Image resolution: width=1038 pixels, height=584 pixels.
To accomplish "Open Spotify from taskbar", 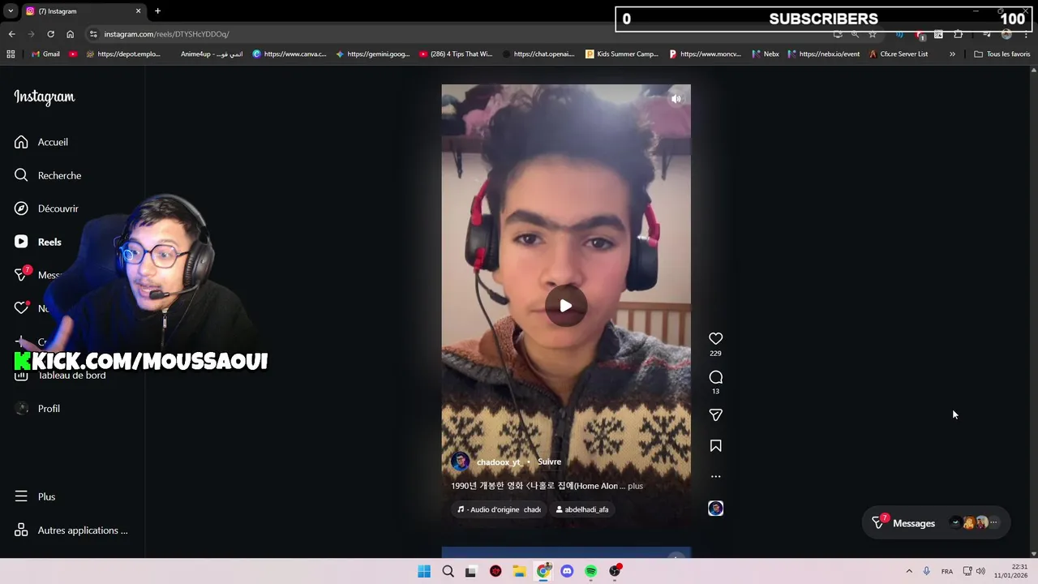I will click(590, 571).
